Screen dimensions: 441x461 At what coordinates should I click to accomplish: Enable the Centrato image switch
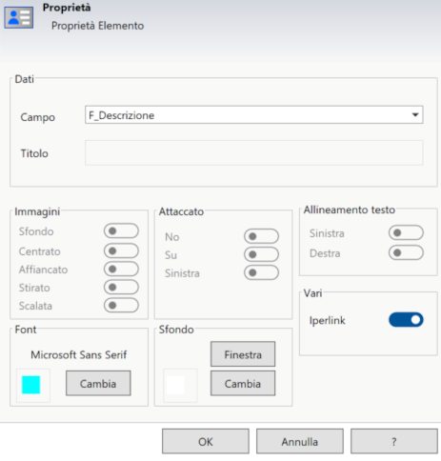[121, 251]
